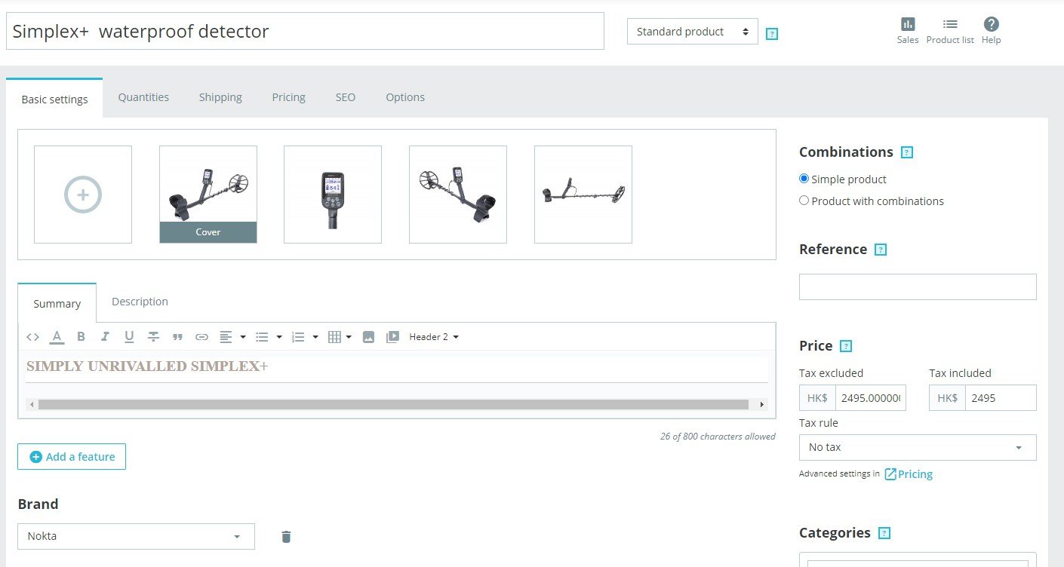Insert image in summary editor

[368, 337]
